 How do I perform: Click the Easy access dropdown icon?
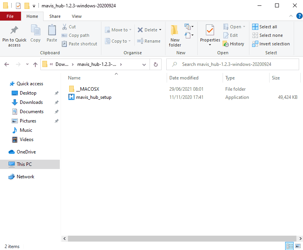(x=189, y=35)
